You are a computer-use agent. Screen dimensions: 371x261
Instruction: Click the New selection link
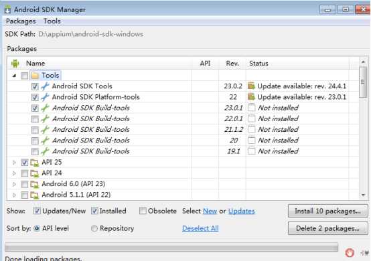point(210,211)
